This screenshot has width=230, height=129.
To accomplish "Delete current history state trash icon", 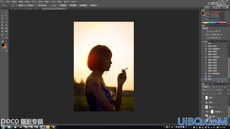I will 226,82.
